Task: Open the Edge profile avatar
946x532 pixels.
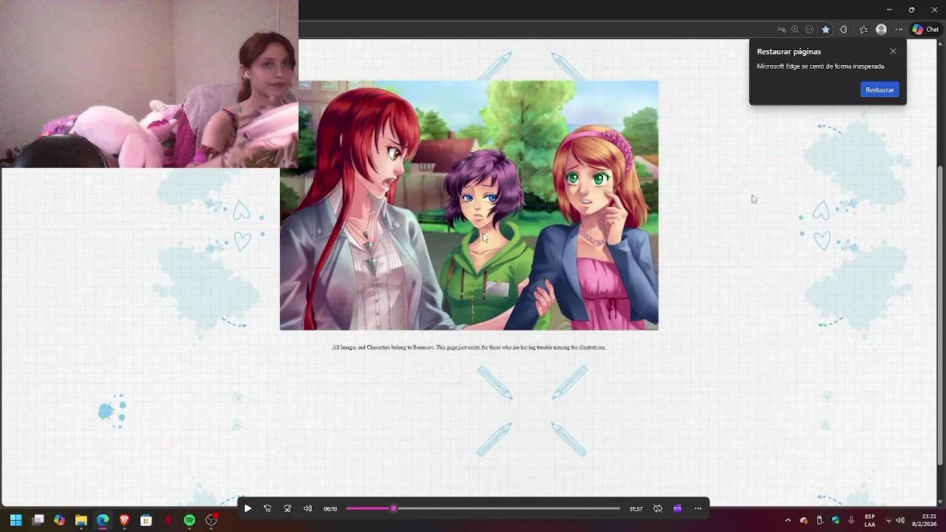Action: point(881,30)
